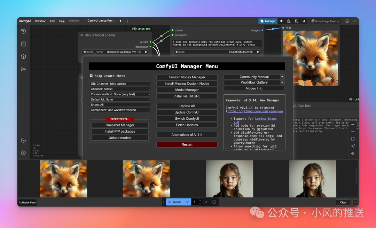Click previous model_name arrow in Janus loader
The image size is (376, 228).
coord(84,52)
